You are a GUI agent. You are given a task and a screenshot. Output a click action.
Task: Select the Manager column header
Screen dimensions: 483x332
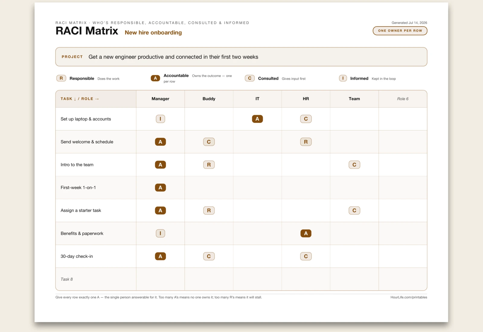(x=160, y=99)
